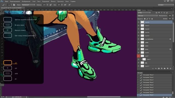Filter layers by pixel layers icon

(156, 13)
